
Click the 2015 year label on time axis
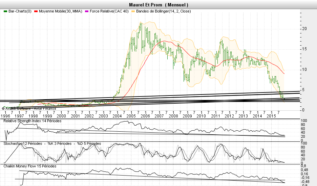pos(271,116)
